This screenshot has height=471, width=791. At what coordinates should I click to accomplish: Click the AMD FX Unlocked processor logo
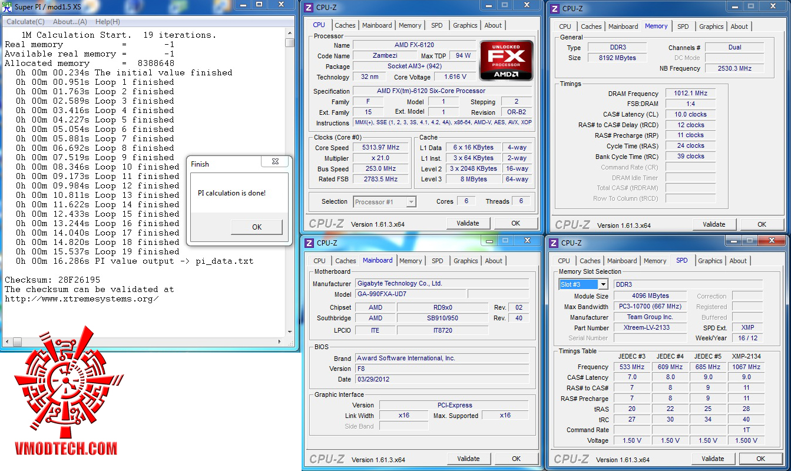click(x=507, y=60)
